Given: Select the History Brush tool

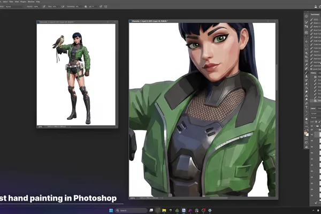Looking at the screenshot, I should coord(306,80).
